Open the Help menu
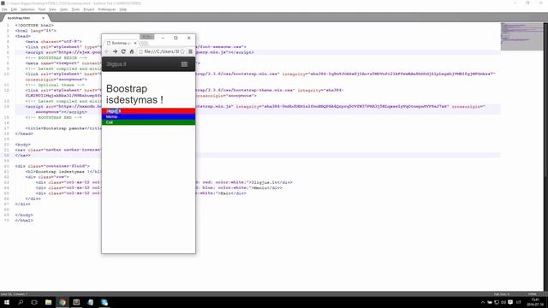548x308 pixels. 123,9
